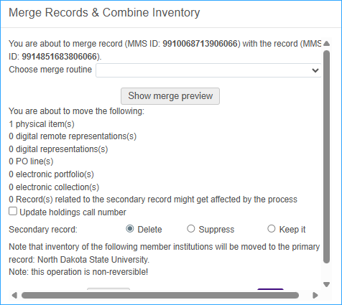
Task: Click the 'North Dakota State University' text
Action: 93,260
